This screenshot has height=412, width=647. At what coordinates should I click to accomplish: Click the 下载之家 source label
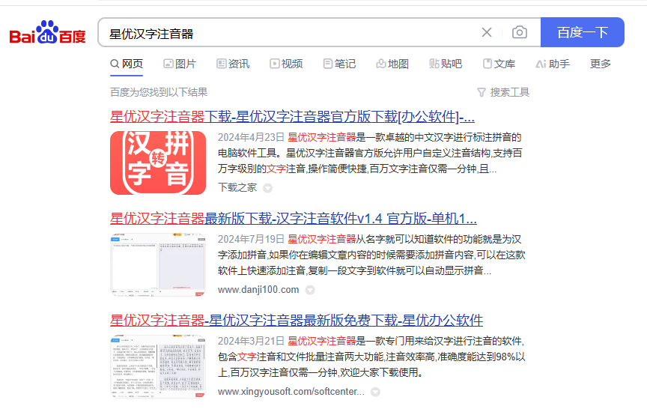coord(237,188)
